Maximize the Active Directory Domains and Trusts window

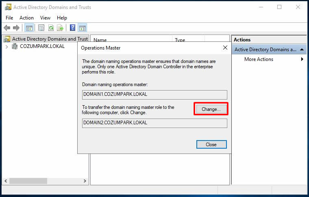pyautogui.click(x=279, y=7)
